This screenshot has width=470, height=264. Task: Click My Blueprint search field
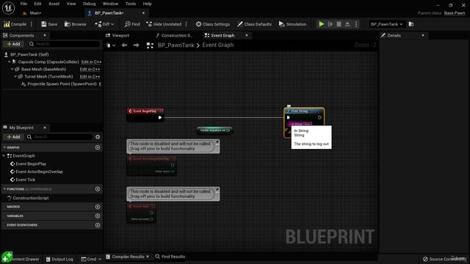(60, 137)
